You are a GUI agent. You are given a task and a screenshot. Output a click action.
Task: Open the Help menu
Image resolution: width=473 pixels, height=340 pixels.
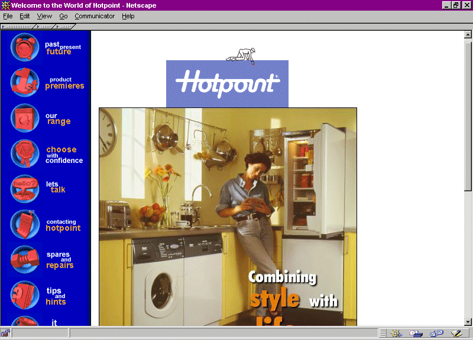tap(128, 17)
